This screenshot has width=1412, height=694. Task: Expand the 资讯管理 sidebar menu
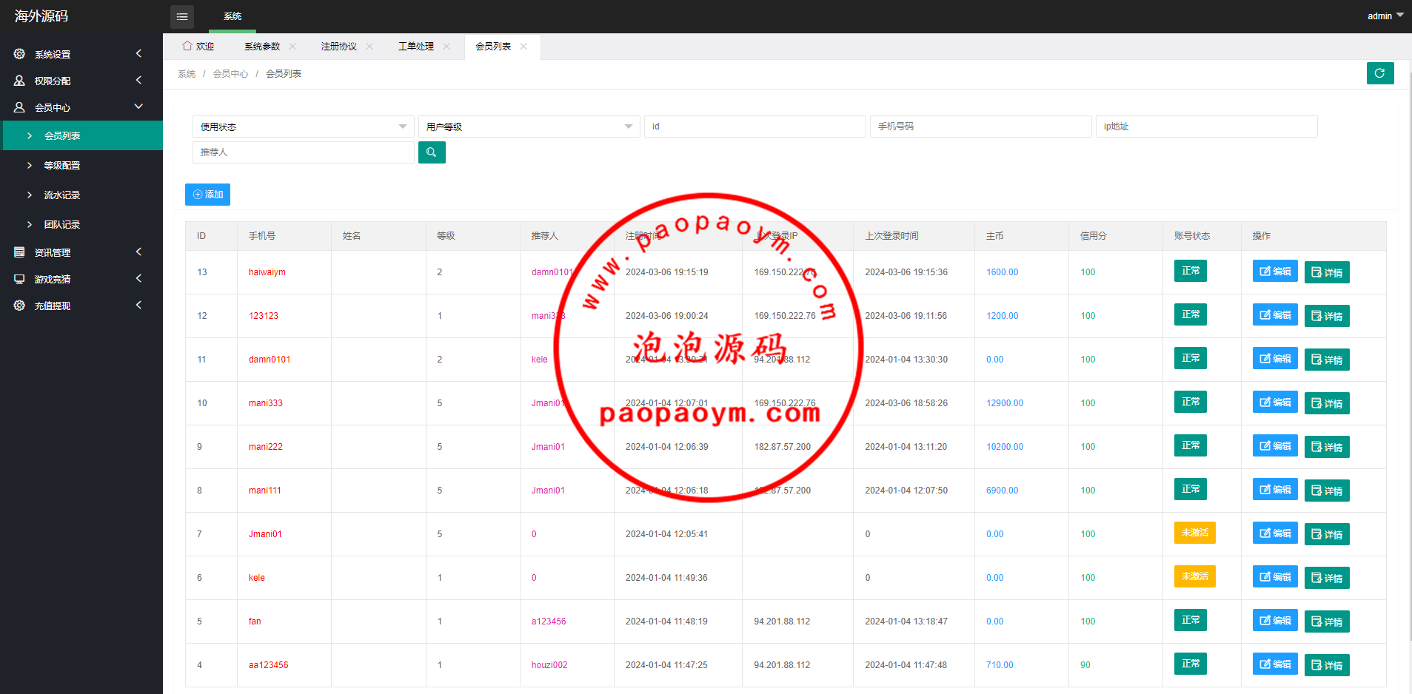138,252
